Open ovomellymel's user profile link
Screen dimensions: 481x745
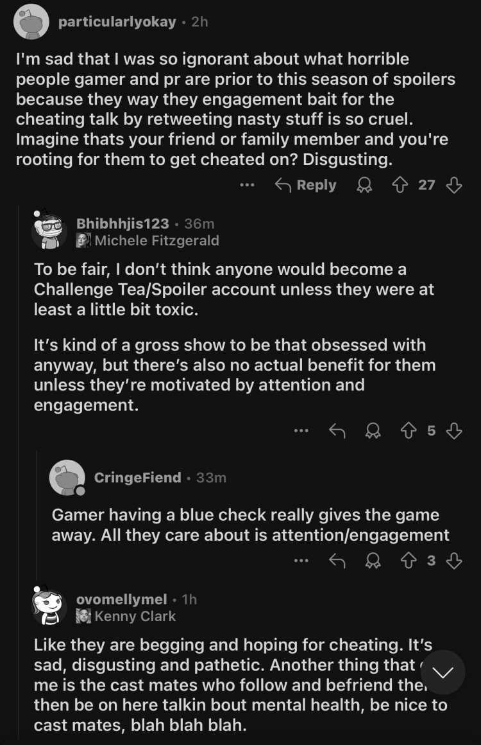pyautogui.click(x=121, y=599)
